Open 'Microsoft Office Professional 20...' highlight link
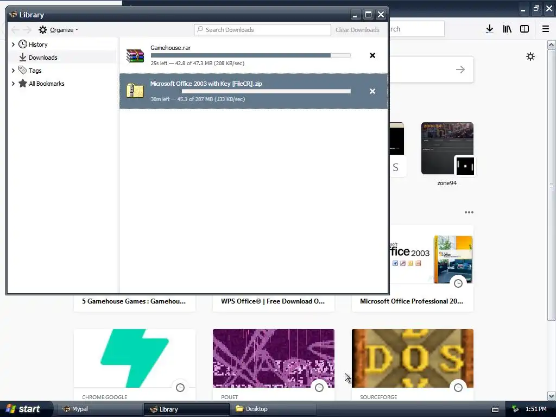The image size is (556, 417). tap(412, 301)
